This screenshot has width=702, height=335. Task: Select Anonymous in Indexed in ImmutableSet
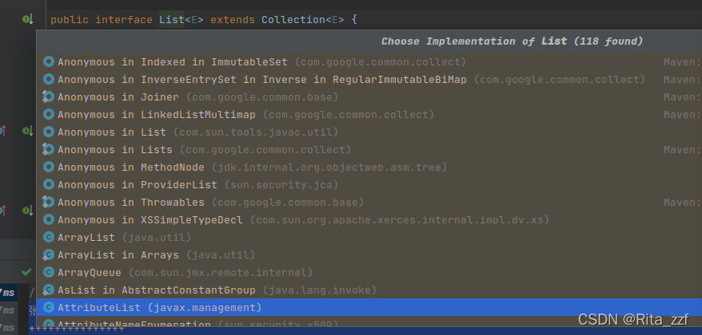(x=369, y=62)
